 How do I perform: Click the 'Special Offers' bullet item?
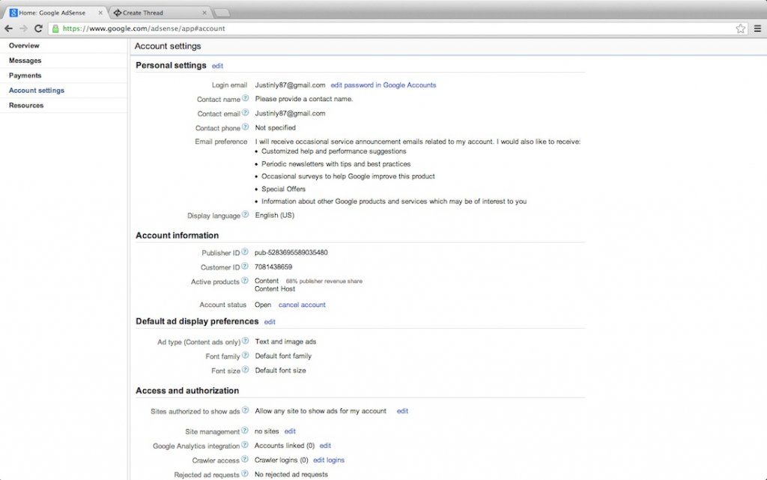283,189
